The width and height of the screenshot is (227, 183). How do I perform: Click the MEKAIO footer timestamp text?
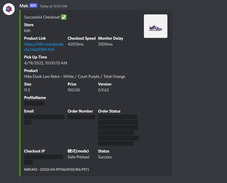pos(56,169)
